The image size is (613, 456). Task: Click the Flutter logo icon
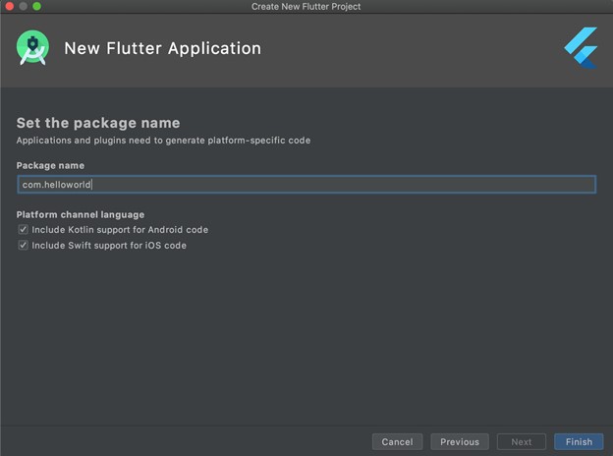[x=581, y=48]
